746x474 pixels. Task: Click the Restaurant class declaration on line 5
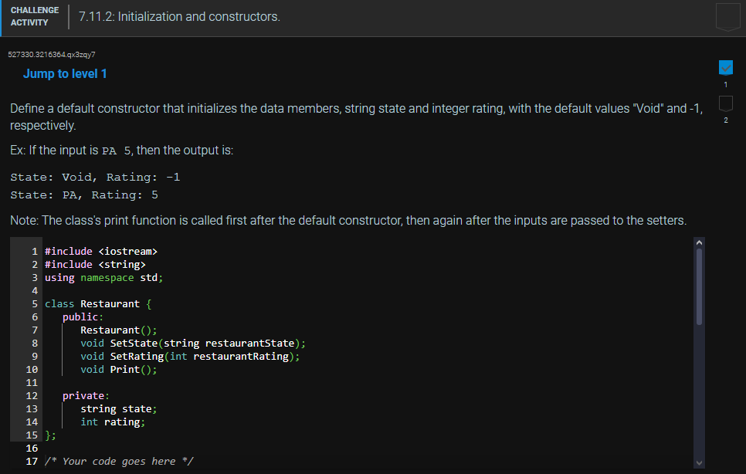coord(100,303)
